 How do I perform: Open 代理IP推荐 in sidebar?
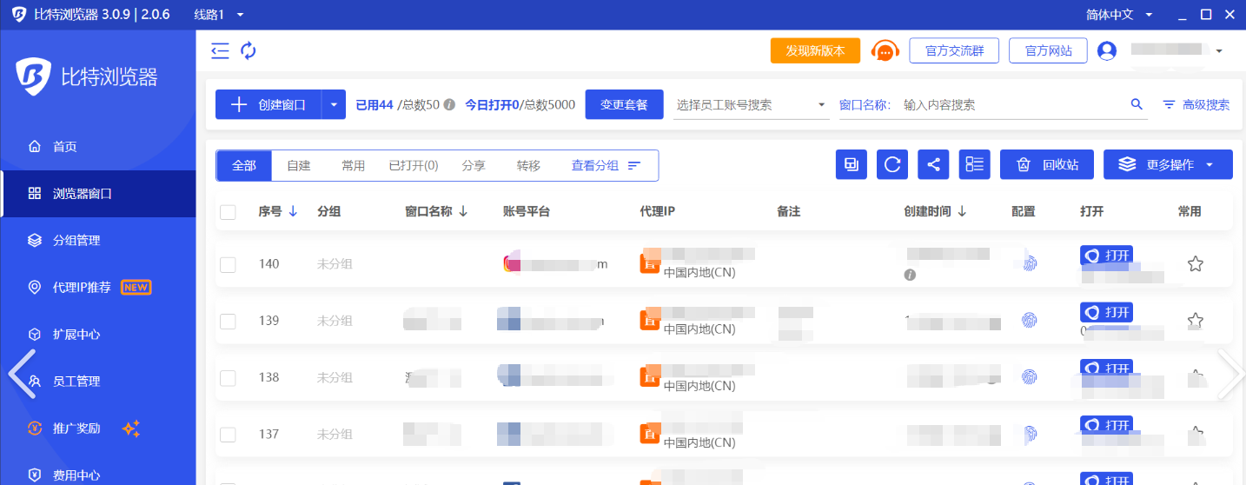tap(98, 287)
